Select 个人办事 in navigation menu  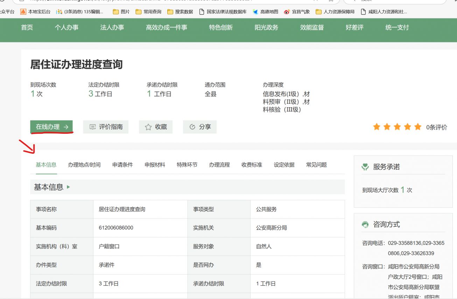point(66,27)
